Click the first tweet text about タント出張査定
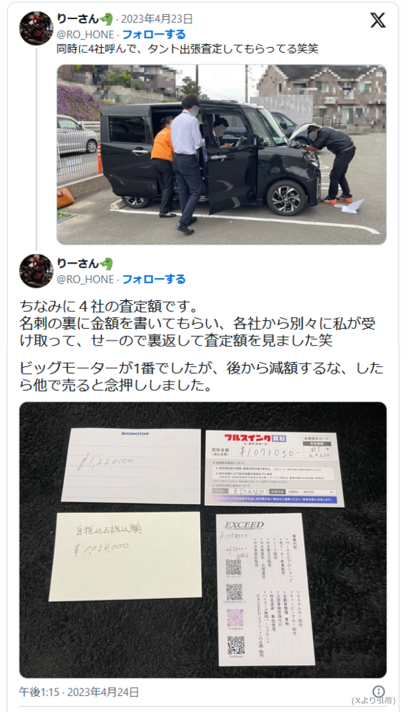This screenshot has width=409, height=712. 187,49
